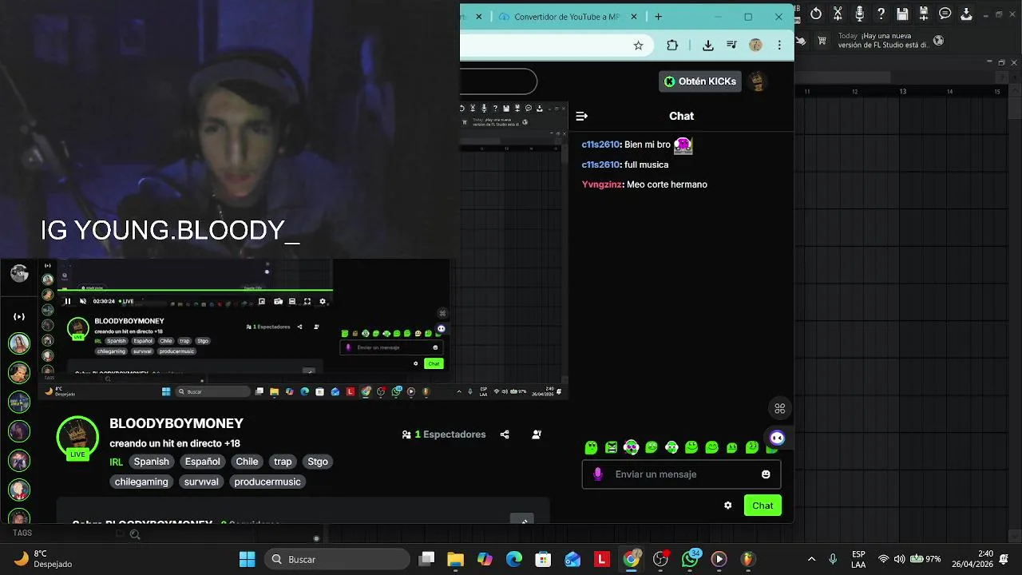This screenshot has width=1022, height=575.
Task: Click bar 14 on the FL Studio playlist ruler
Action: click(x=950, y=91)
